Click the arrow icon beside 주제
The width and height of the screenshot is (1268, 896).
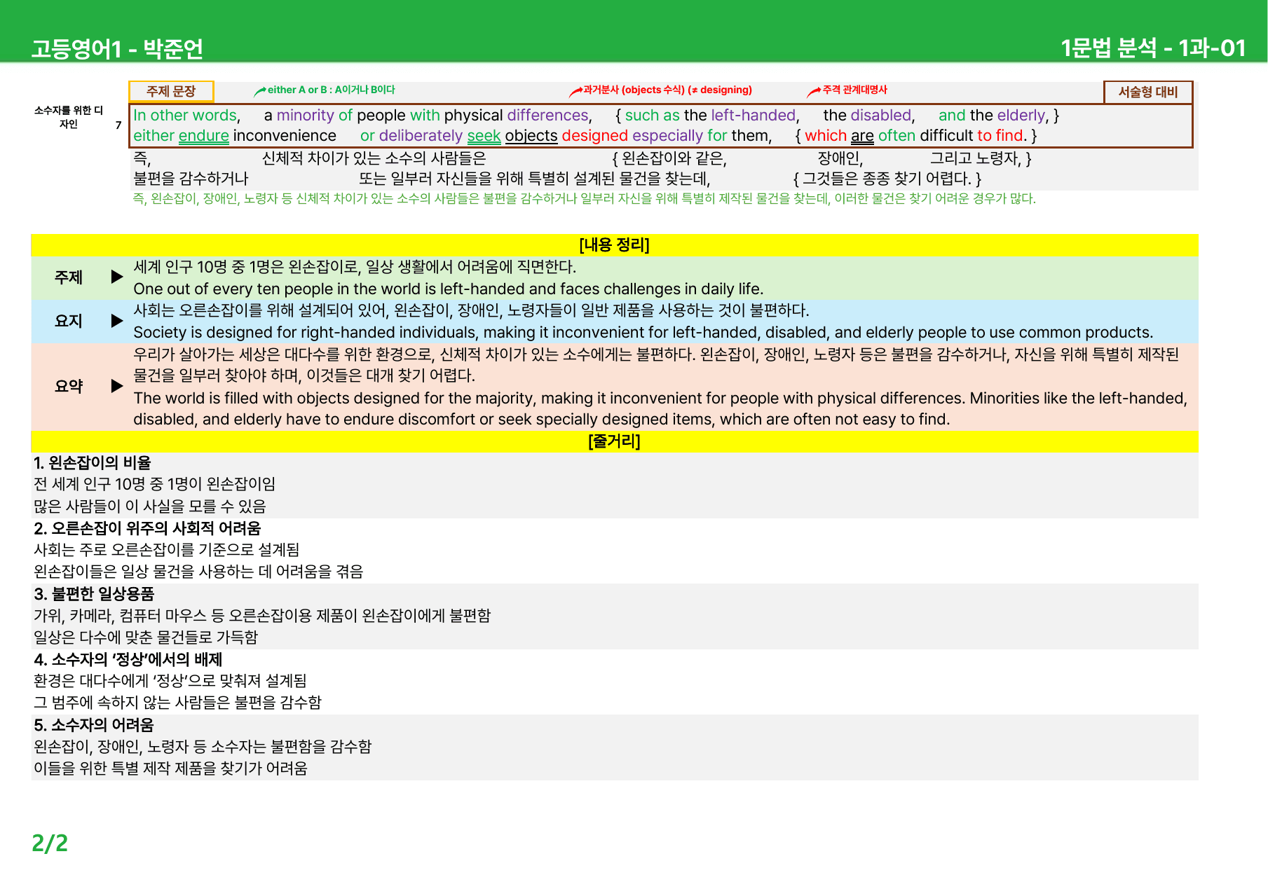[x=117, y=277]
